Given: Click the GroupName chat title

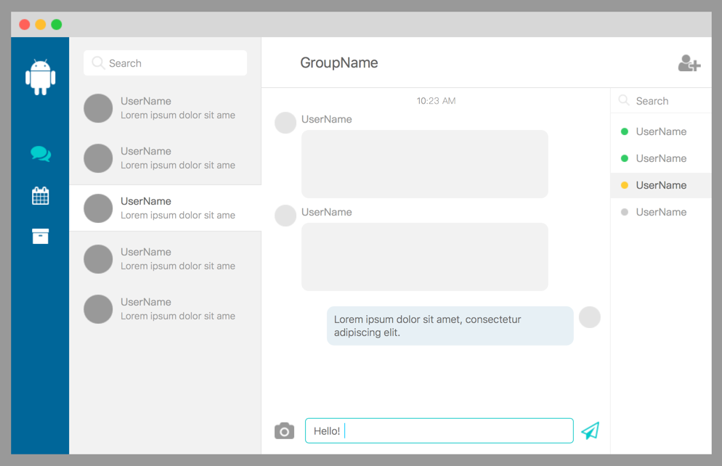Looking at the screenshot, I should coord(339,62).
